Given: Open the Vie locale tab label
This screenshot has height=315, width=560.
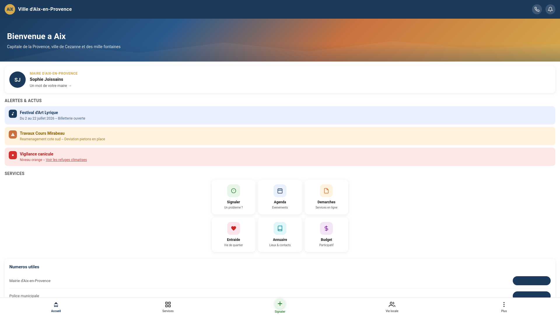Looking at the screenshot, I should [392, 311].
